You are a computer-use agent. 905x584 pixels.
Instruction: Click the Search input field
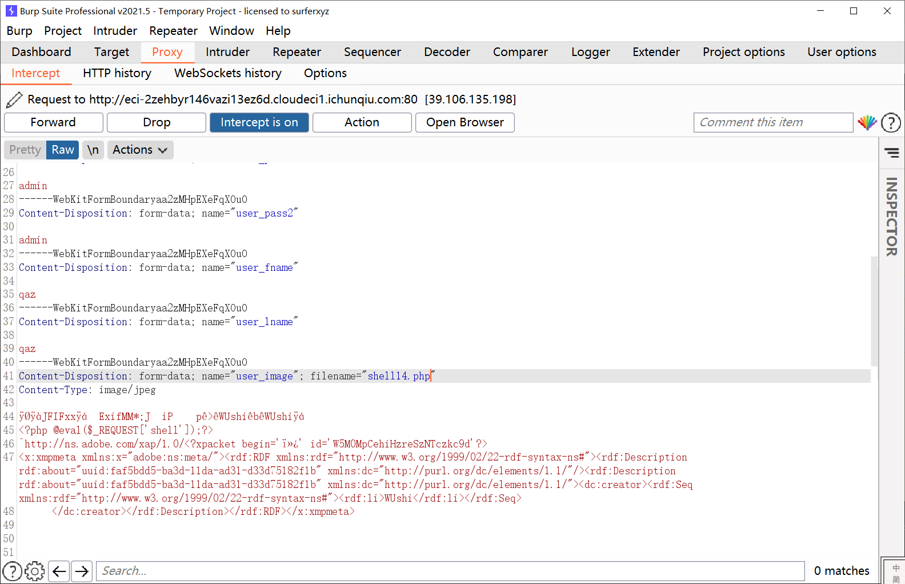coord(450,571)
